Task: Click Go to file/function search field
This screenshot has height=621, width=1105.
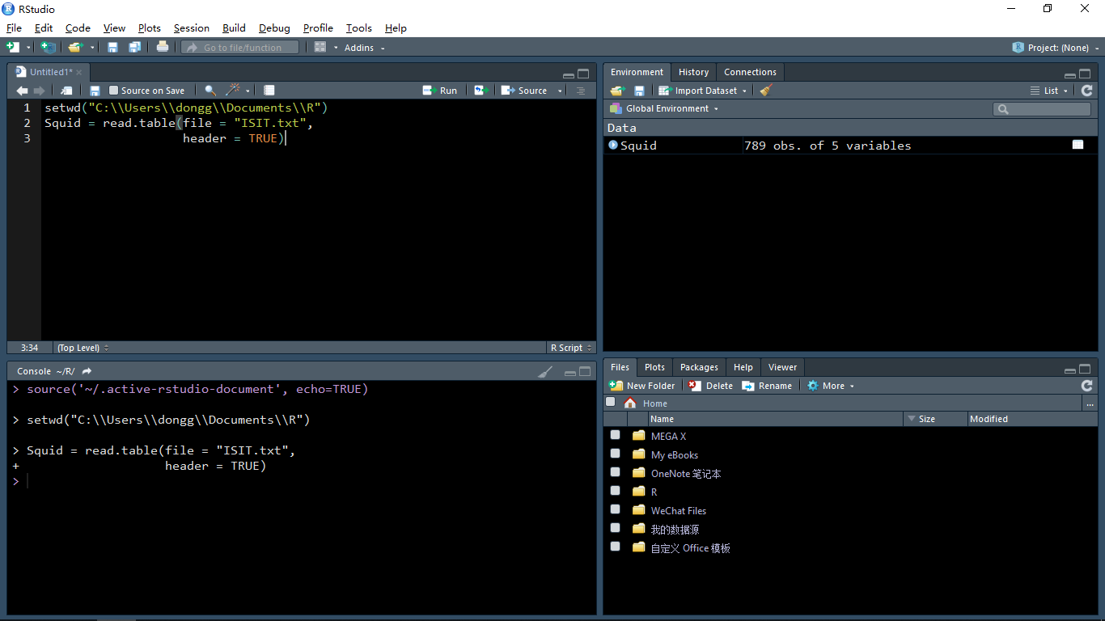Action: pyautogui.click(x=240, y=48)
